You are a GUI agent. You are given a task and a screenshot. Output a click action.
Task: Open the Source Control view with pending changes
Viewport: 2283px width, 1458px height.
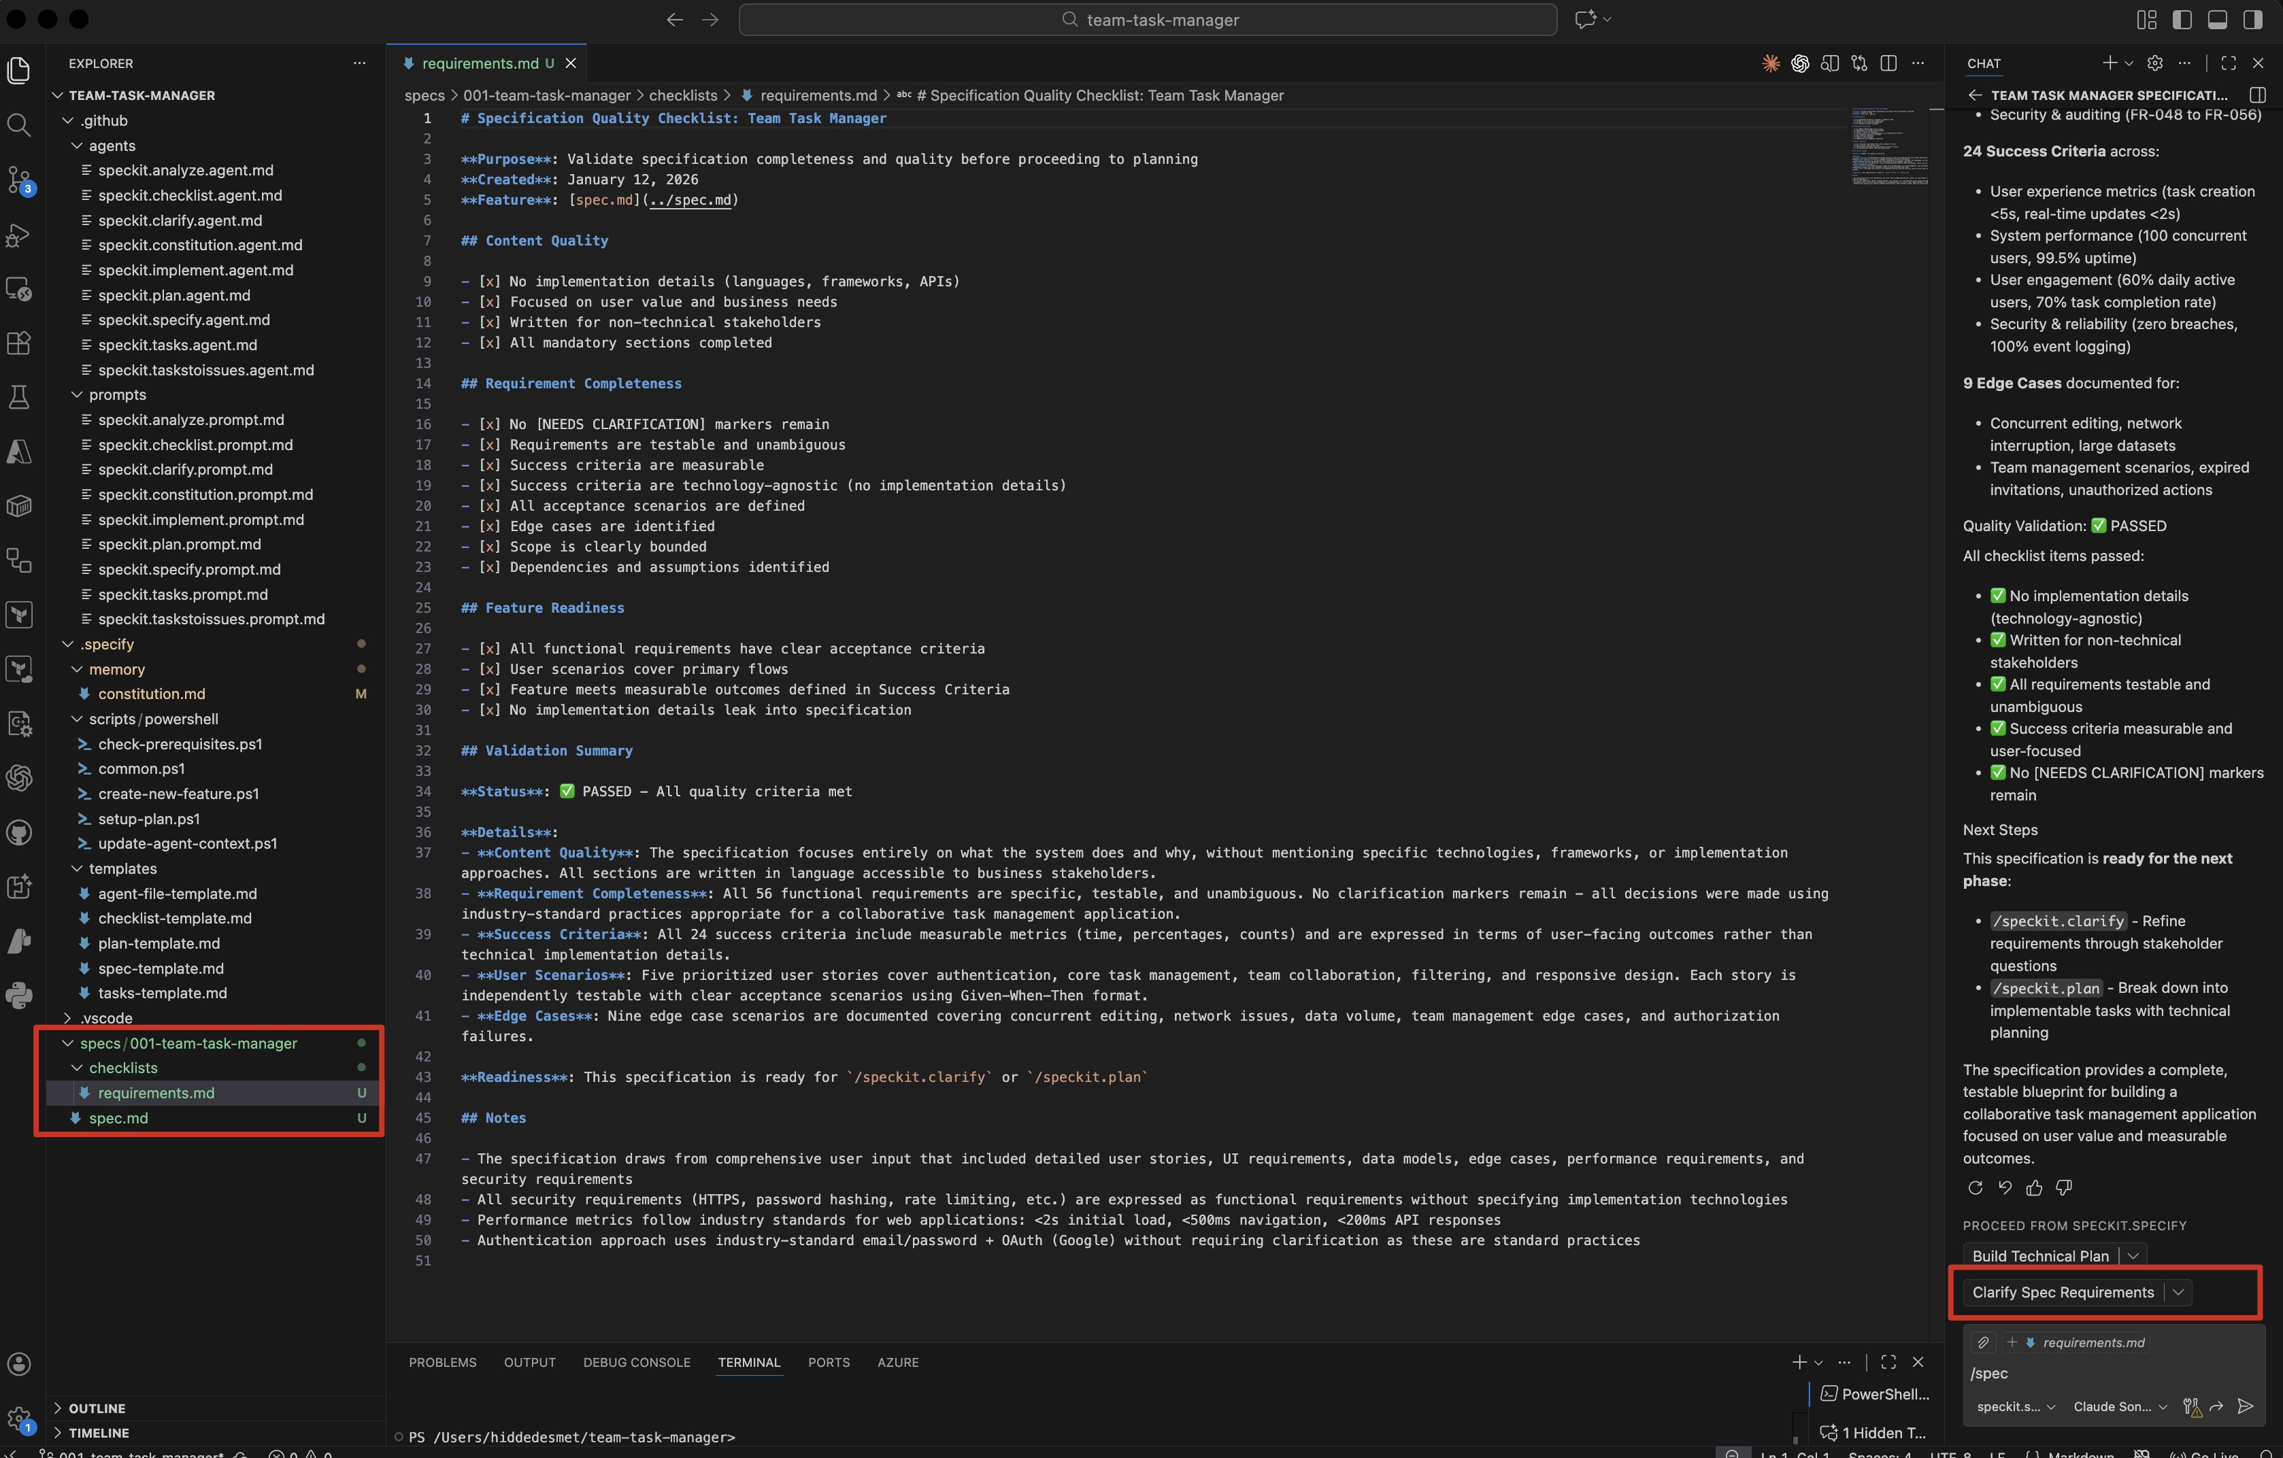click(19, 180)
